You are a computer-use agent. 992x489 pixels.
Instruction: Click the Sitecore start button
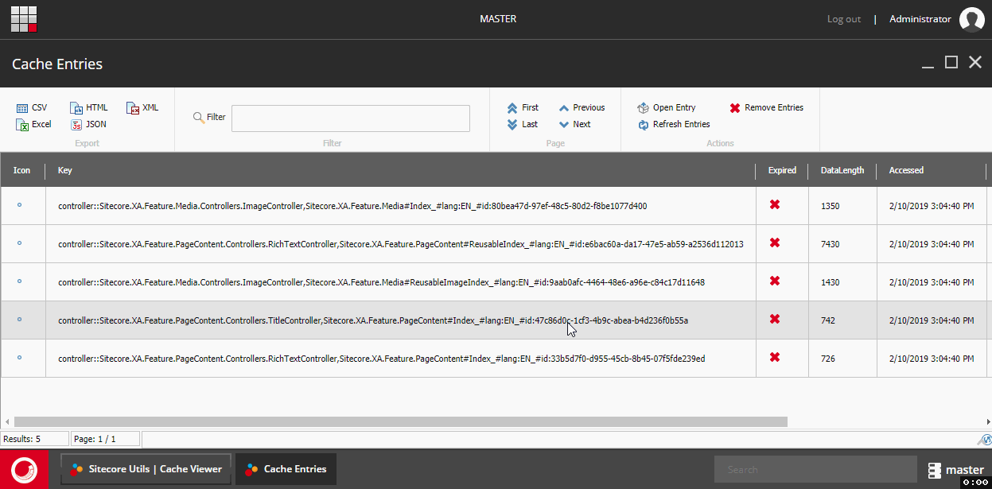pyautogui.click(x=25, y=469)
